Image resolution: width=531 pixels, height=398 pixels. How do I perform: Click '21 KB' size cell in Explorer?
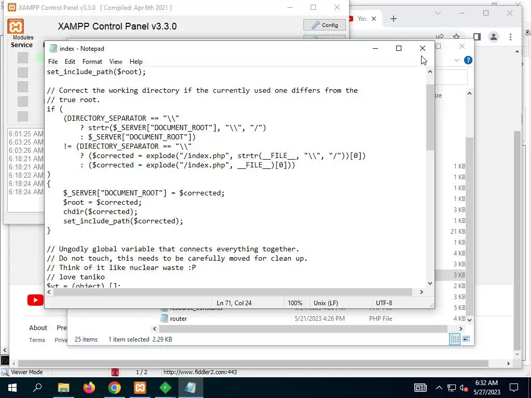pos(457,232)
